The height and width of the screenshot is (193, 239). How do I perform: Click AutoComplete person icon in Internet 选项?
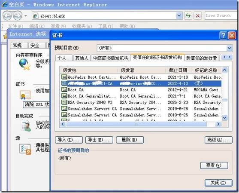(x=26, y=126)
